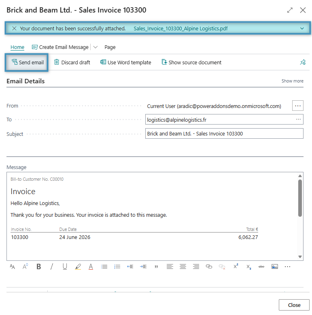
Task: Dismiss the attachment notification
Action: pyautogui.click(x=14, y=29)
